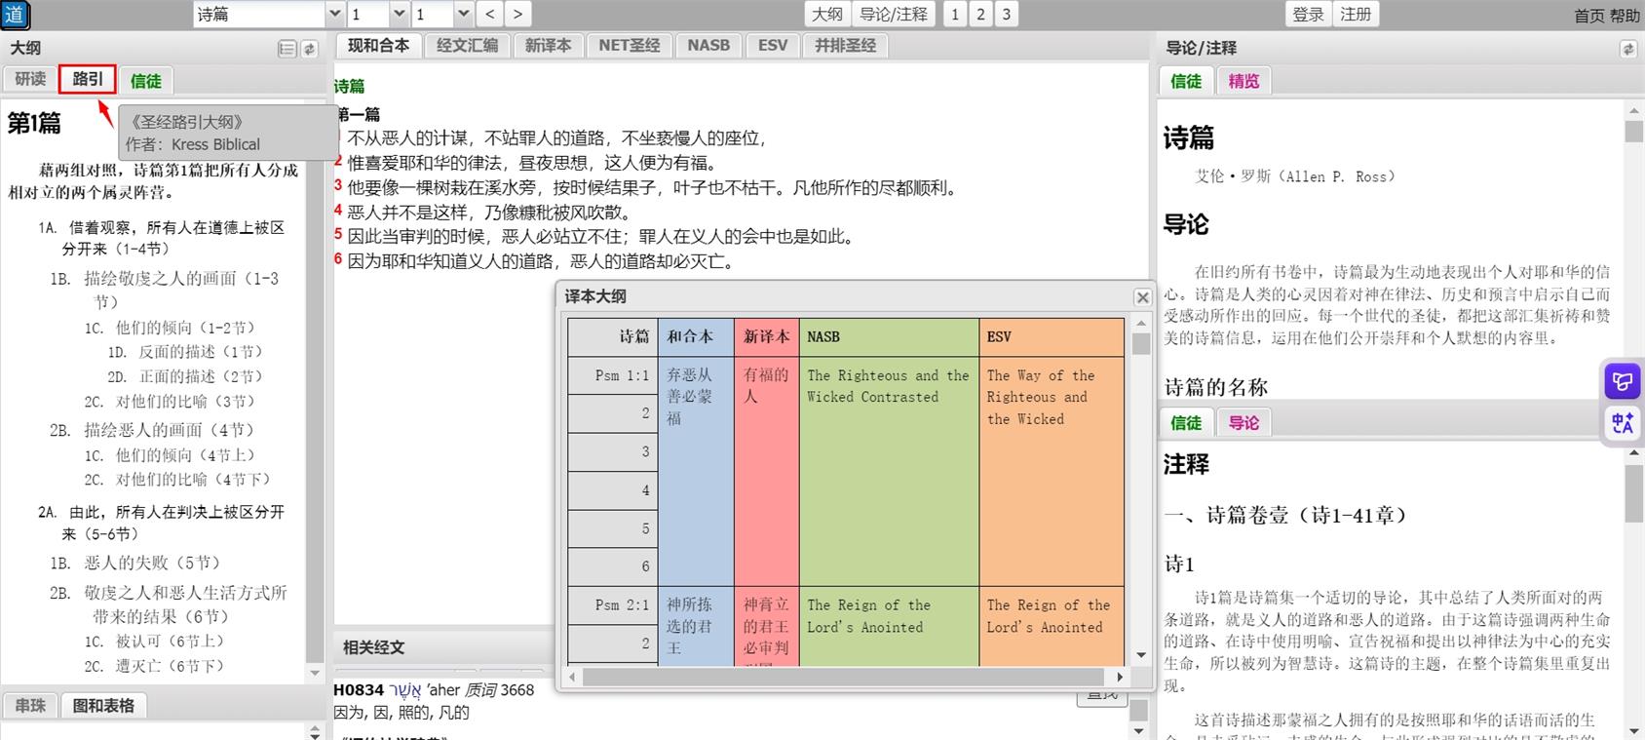
Task: Click the 和合本 column header in 译本大纲 table
Action: [x=696, y=337]
